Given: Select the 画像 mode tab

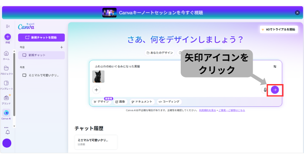Looking at the screenshot, I should click(x=120, y=101).
